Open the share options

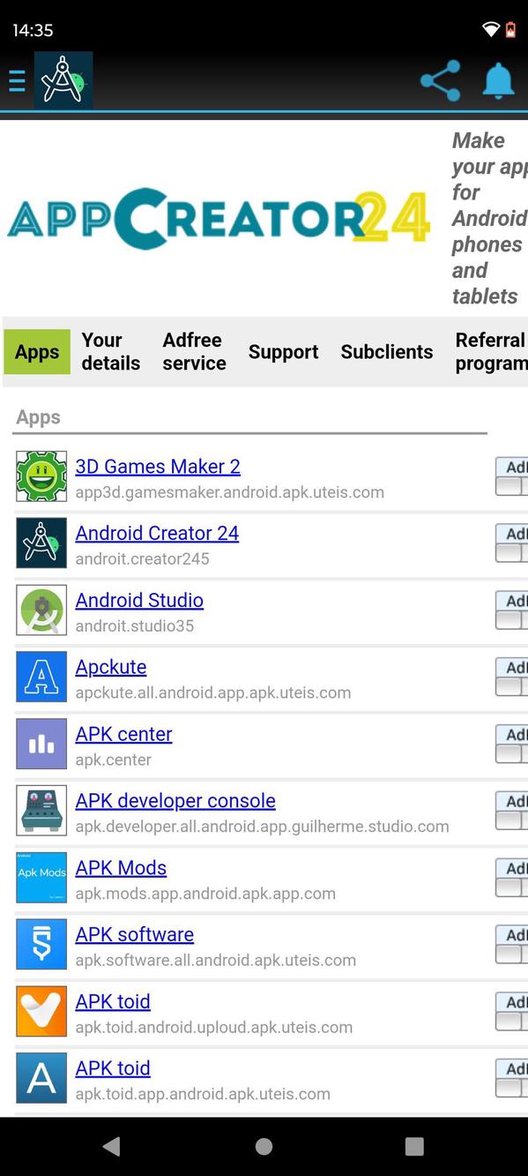439,80
